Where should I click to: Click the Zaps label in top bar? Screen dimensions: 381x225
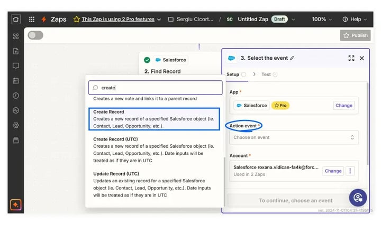(x=58, y=19)
